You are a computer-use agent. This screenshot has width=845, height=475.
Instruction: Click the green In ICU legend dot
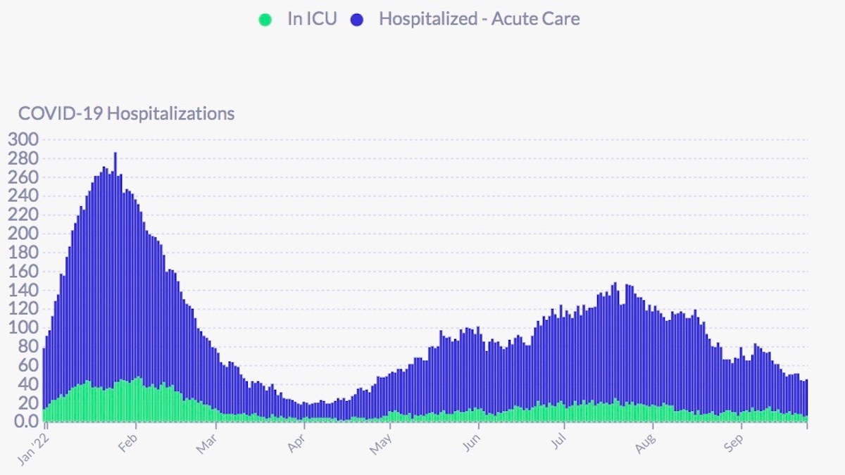tap(265, 20)
